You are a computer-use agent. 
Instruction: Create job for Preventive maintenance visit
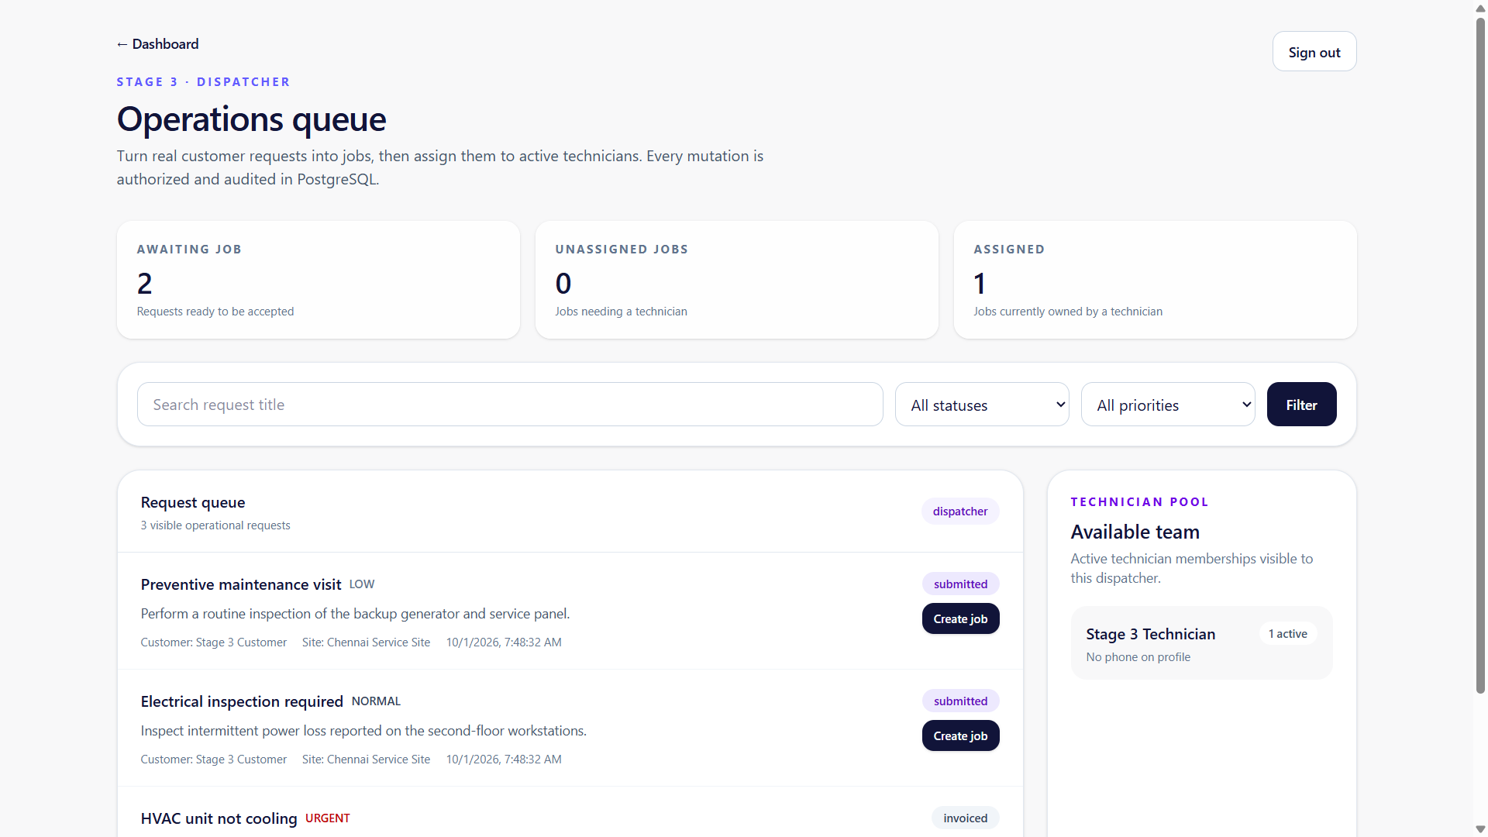click(x=960, y=618)
